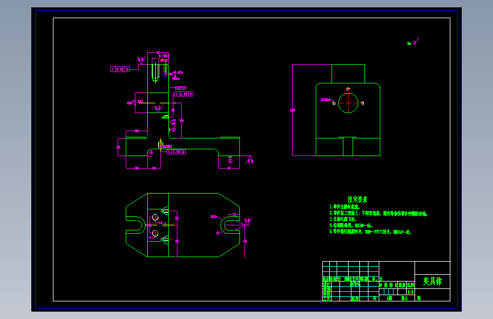Image resolution: width=493 pixels, height=319 pixels.
Task: Click the "1:1" scale cell in title block
Action: pyautogui.click(x=411, y=292)
